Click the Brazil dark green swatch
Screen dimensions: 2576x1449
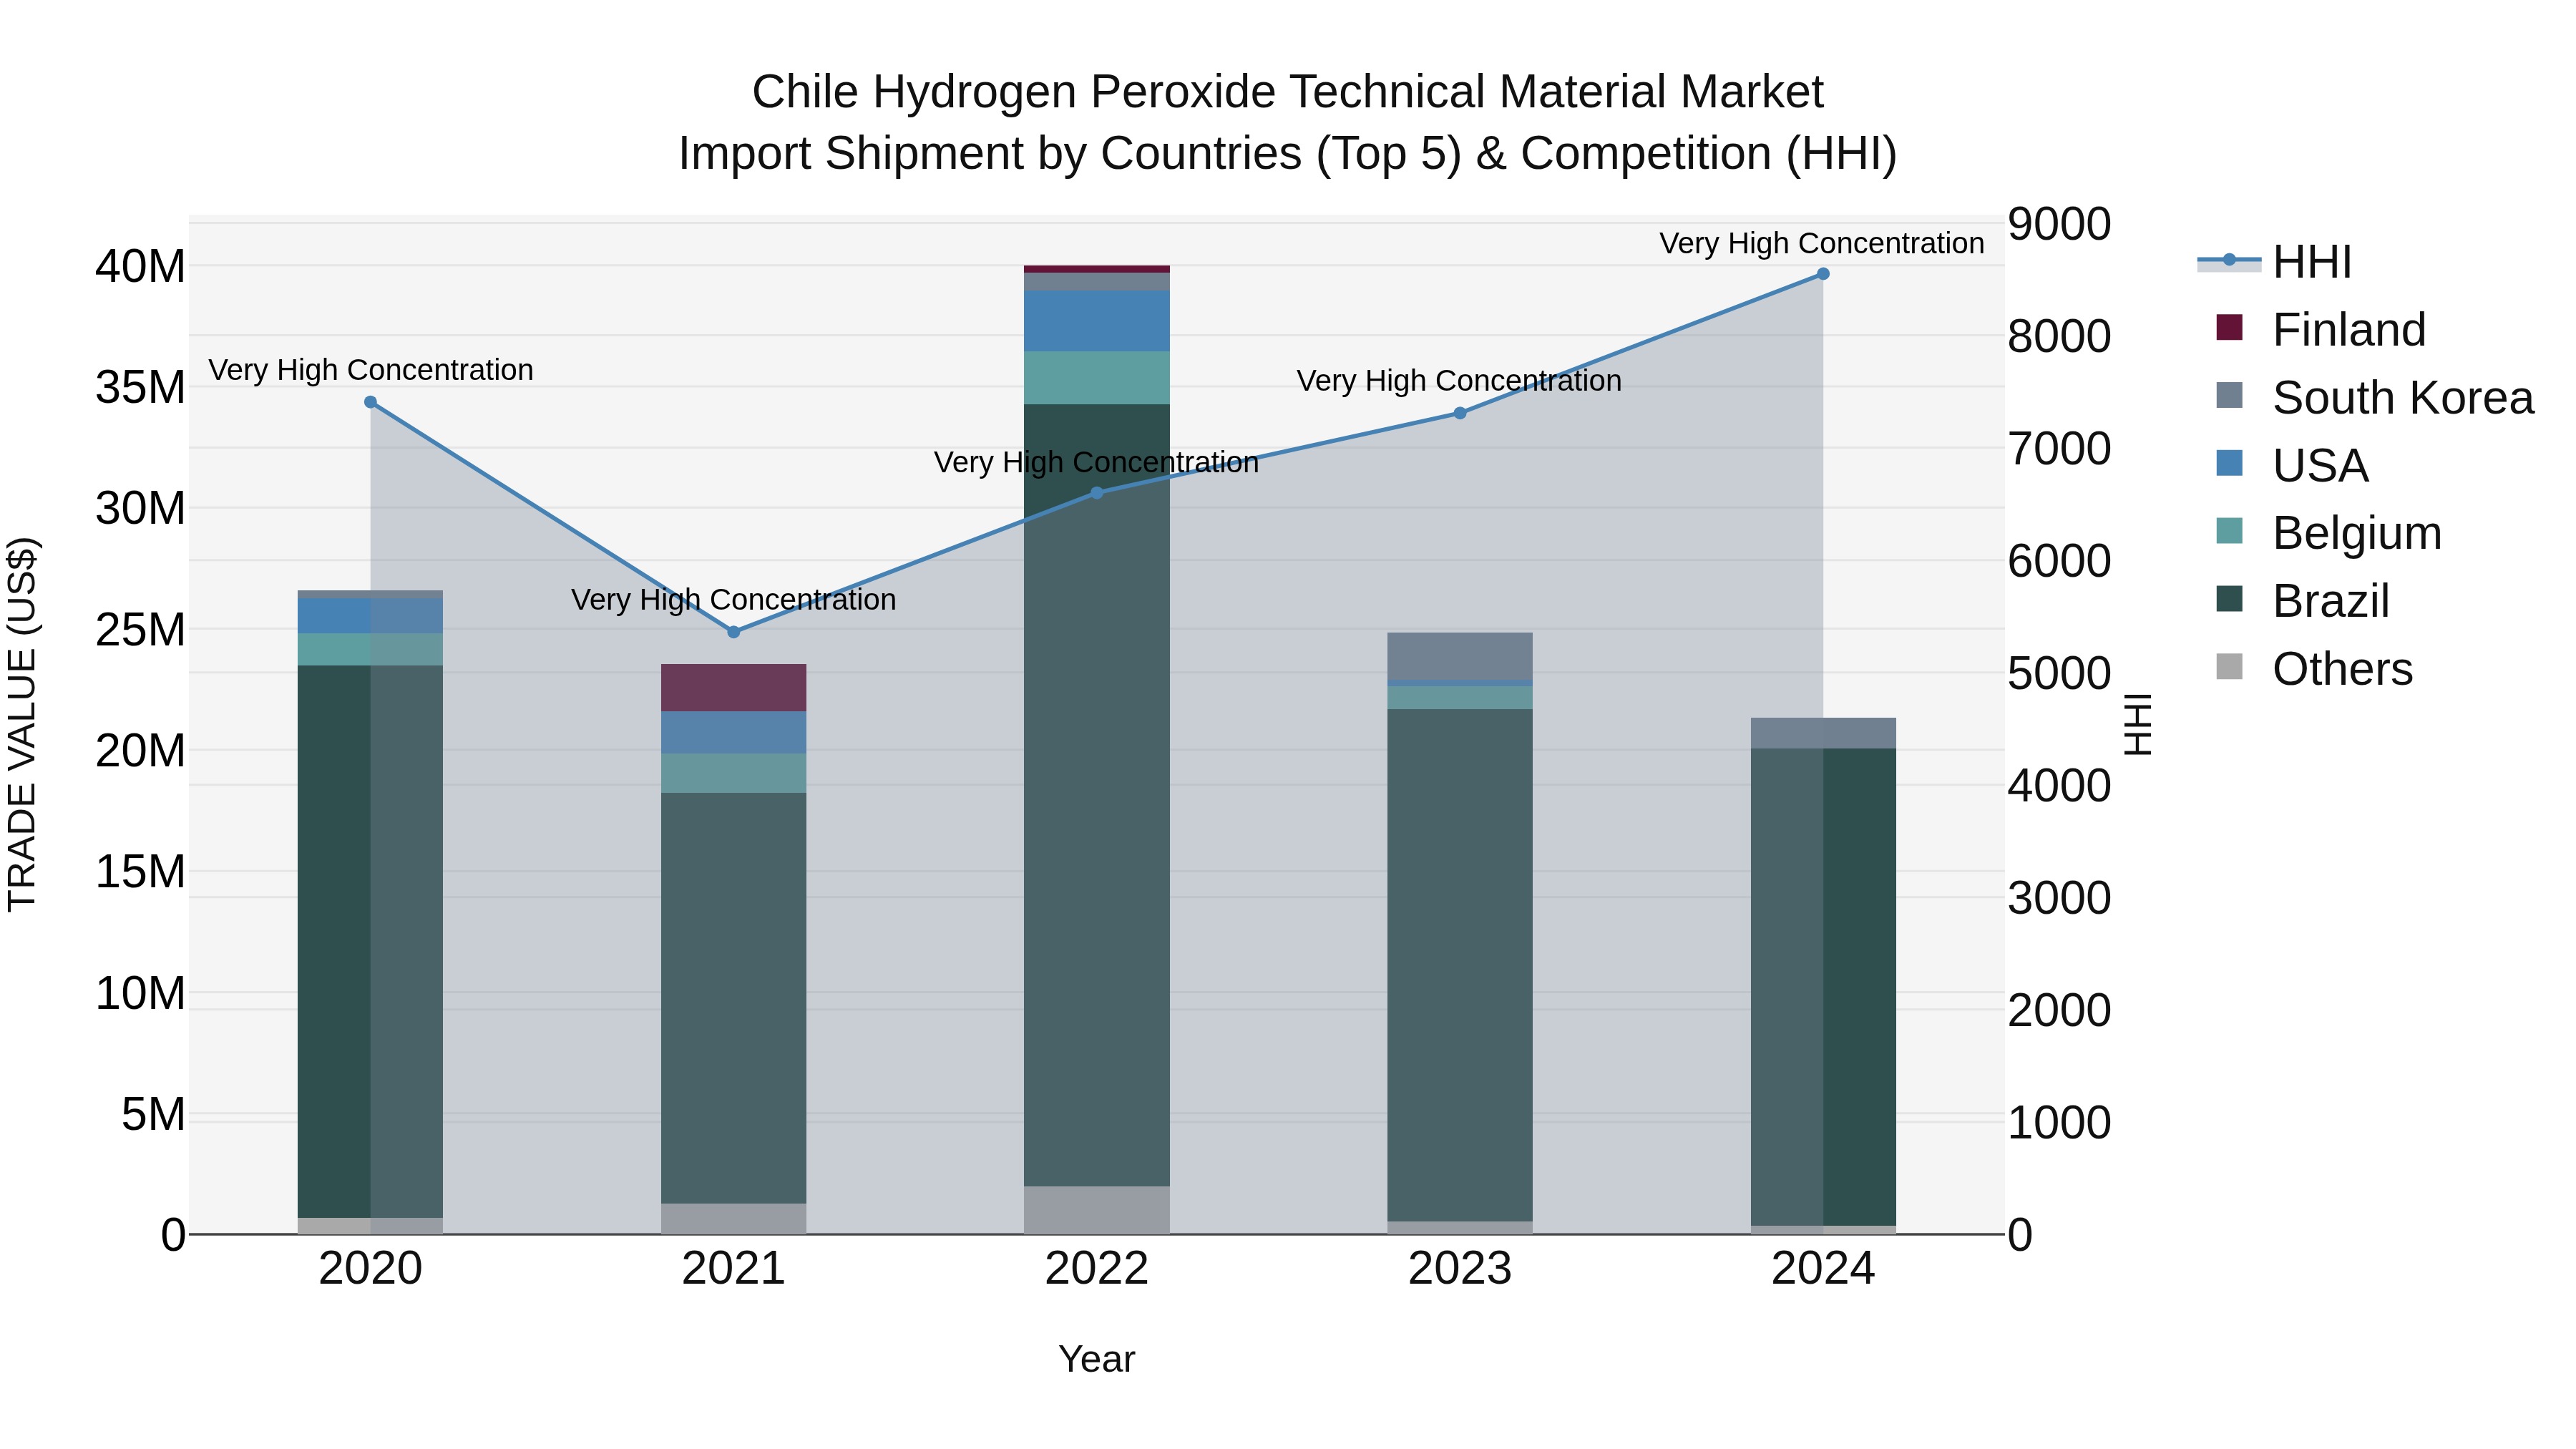click(2229, 599)
